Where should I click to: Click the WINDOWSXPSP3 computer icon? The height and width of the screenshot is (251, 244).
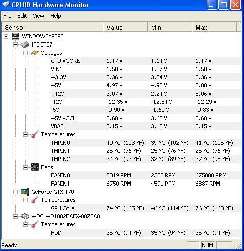(16, 36)
